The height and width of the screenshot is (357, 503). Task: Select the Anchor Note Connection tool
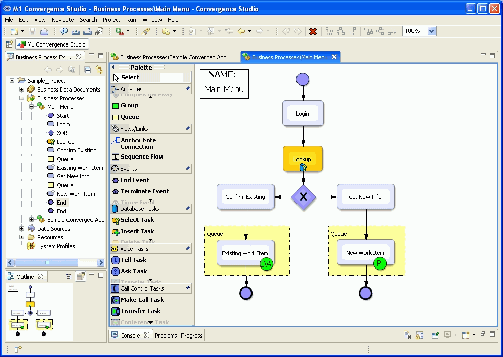(x=138, y=143)
